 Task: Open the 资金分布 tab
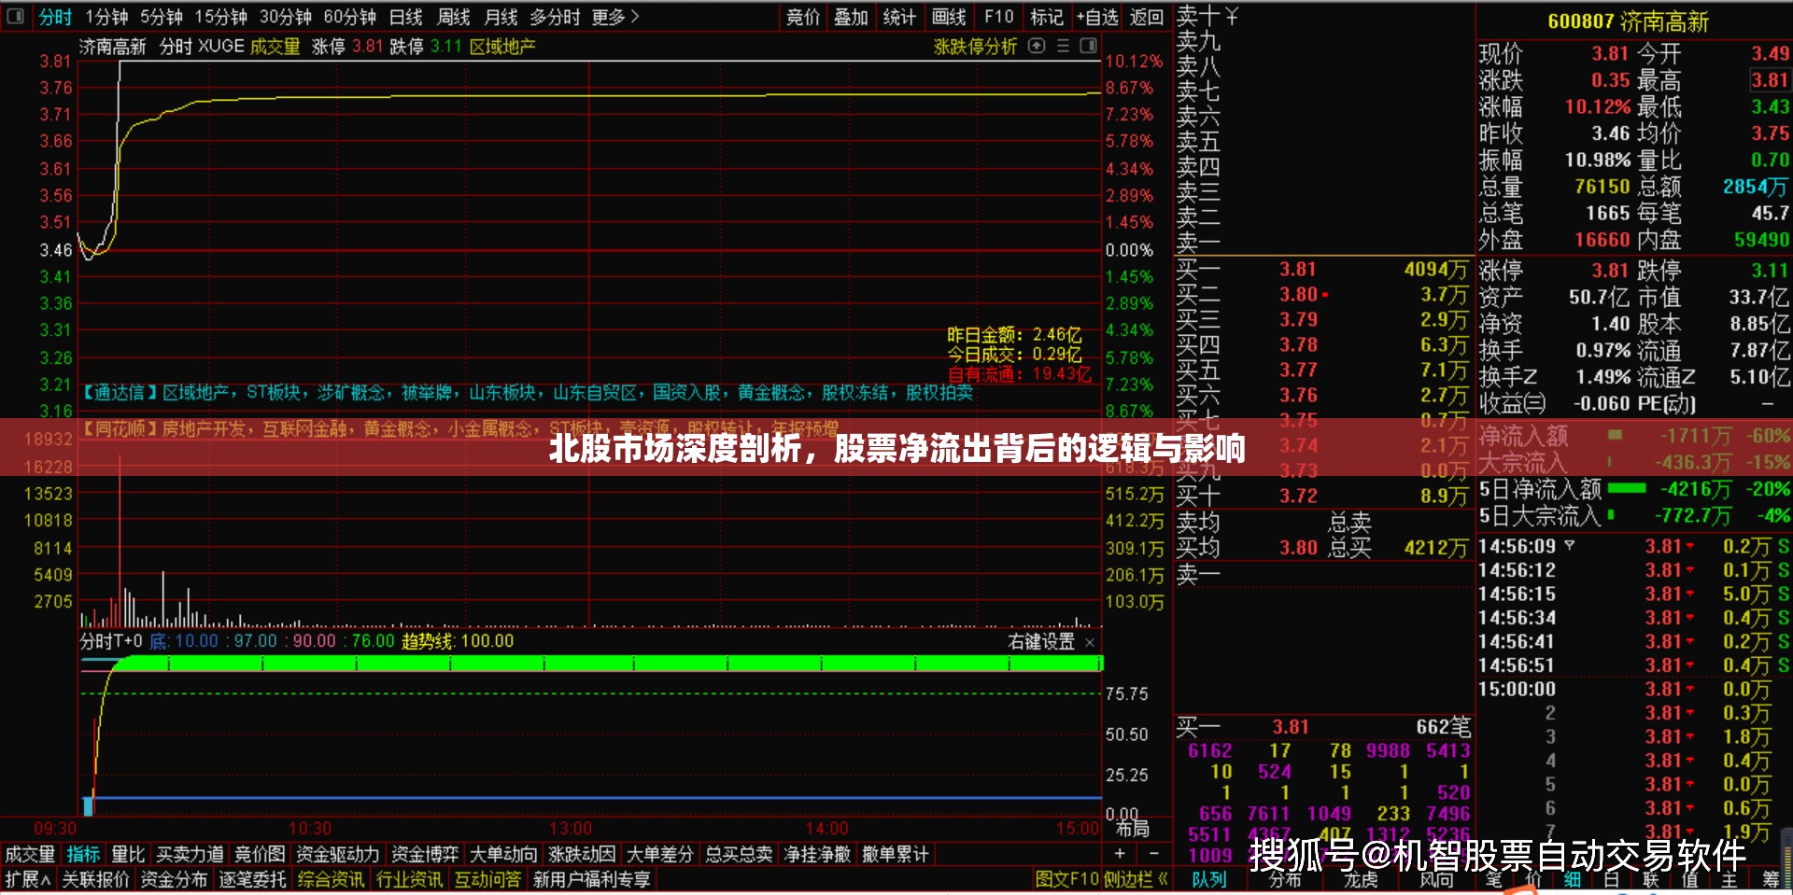pos(174,879)
